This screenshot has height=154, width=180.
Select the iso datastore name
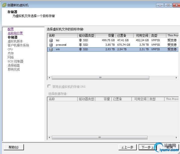pyautogui.click(x=57, y=40)
